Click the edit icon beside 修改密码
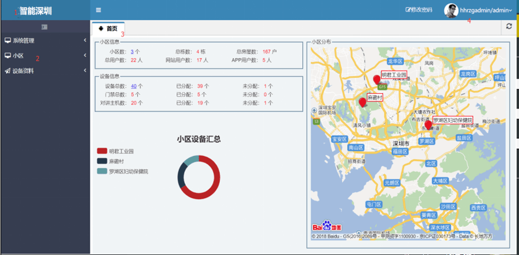The height and width of the screenshot is (255, 519). click(408, 10)
